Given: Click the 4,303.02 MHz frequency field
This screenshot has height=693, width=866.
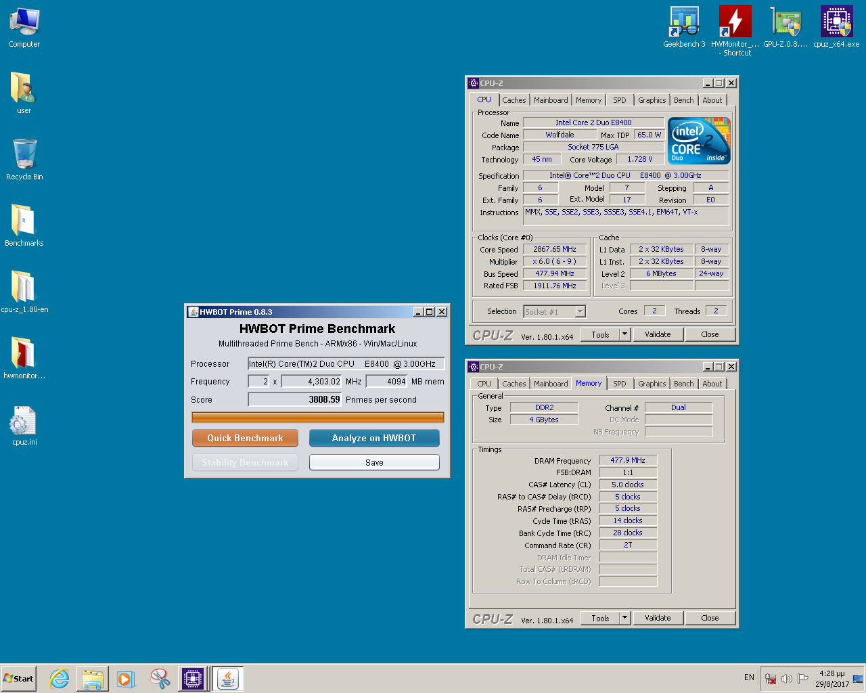Looking at the screenshot, I should click(x=312, y=382).
